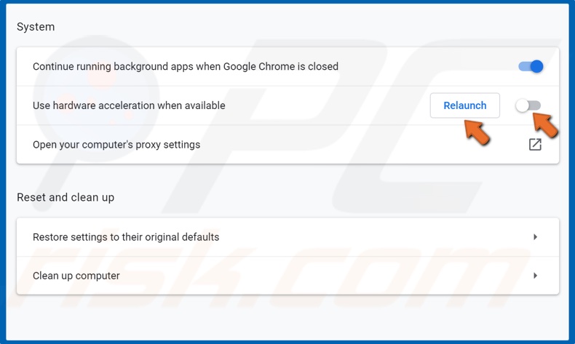Open your computer's proxy settings row
Viewport: 575px width, 344px height.
click(288, 144)
